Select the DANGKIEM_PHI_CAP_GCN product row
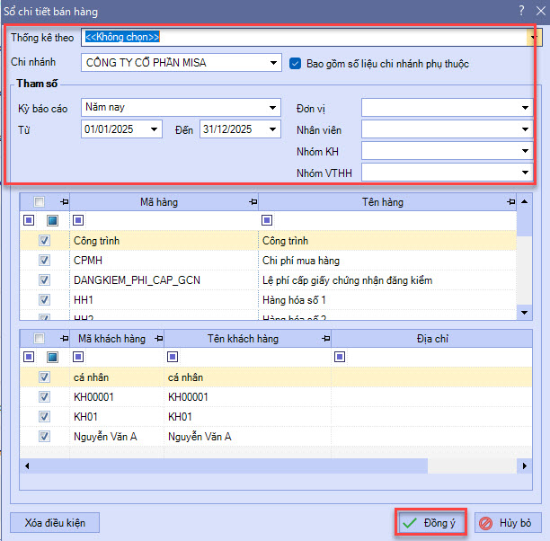The height and width of the screenshot is (541, 550). 137,280
